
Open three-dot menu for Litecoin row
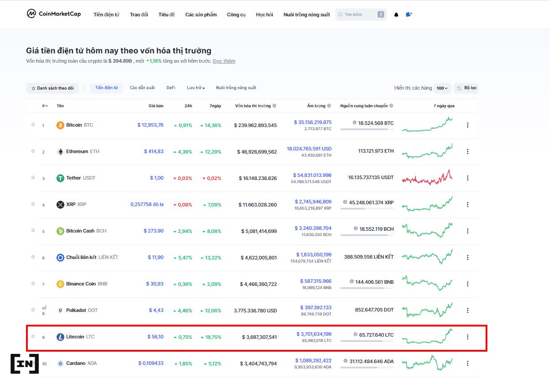coord(468,337)
